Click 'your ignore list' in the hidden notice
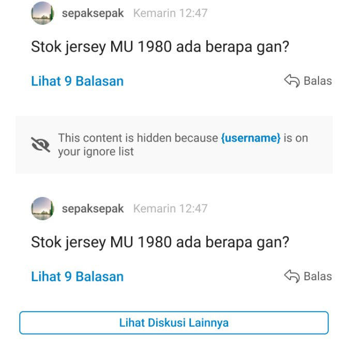 point(96,152)
